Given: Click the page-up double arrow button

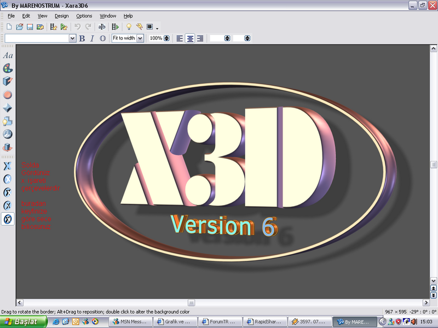Looking at the screenshot, I should coord(433,288).
